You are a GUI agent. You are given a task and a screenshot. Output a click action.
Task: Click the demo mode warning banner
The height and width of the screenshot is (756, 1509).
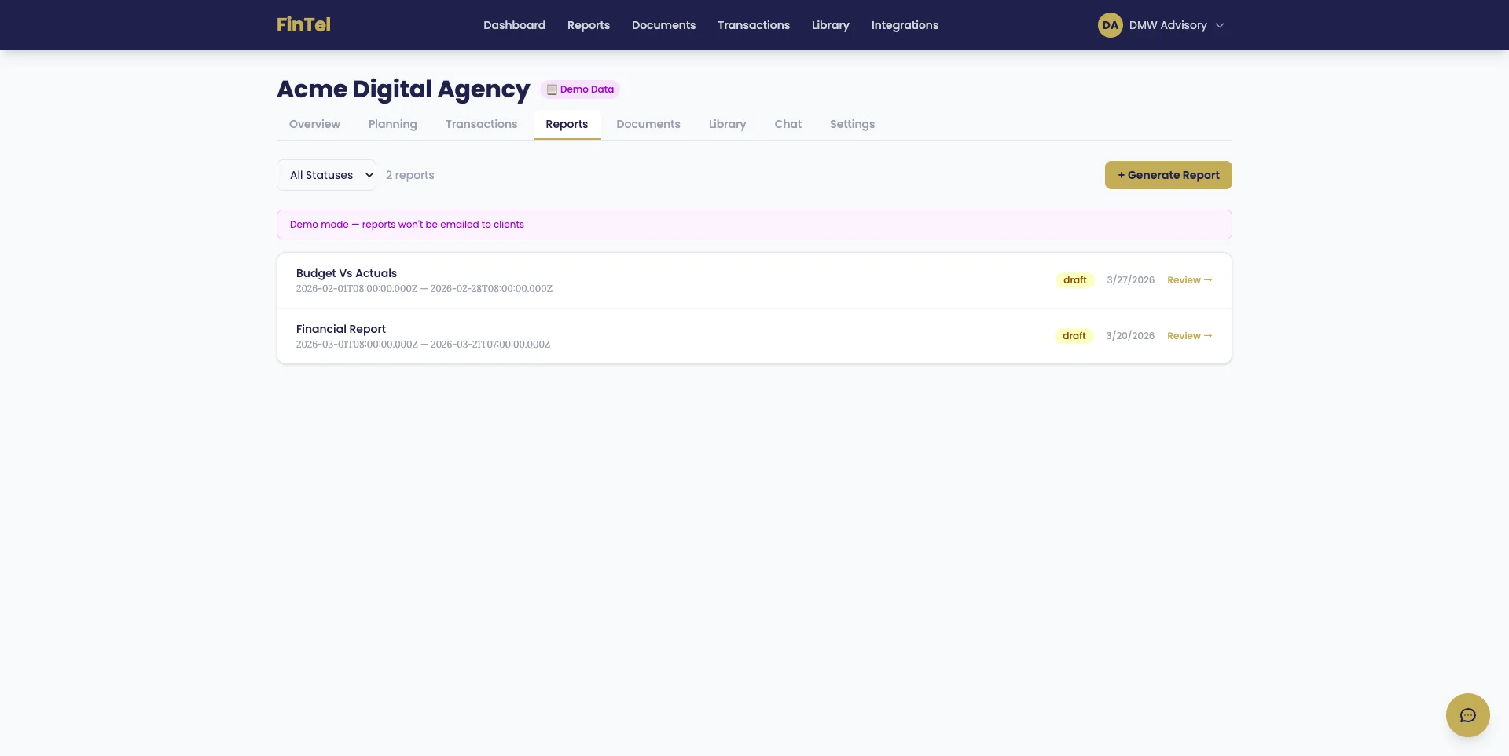(x=754, y=225)
